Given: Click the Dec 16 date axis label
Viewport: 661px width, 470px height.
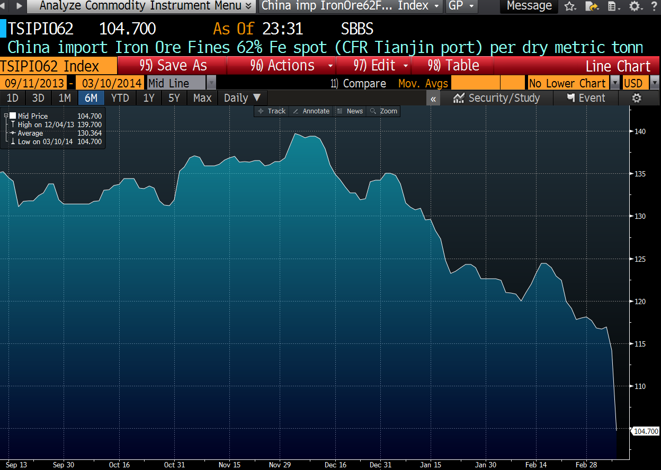Looking at the screenshot, I should [x=335, y=465].
